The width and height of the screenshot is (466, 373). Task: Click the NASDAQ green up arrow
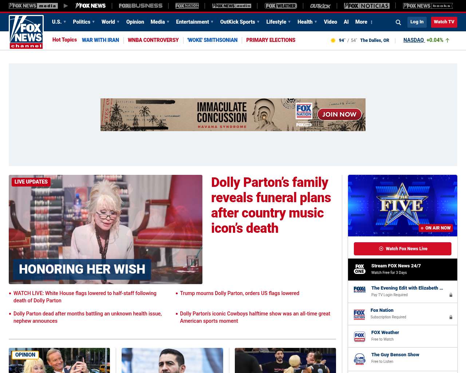447,40
